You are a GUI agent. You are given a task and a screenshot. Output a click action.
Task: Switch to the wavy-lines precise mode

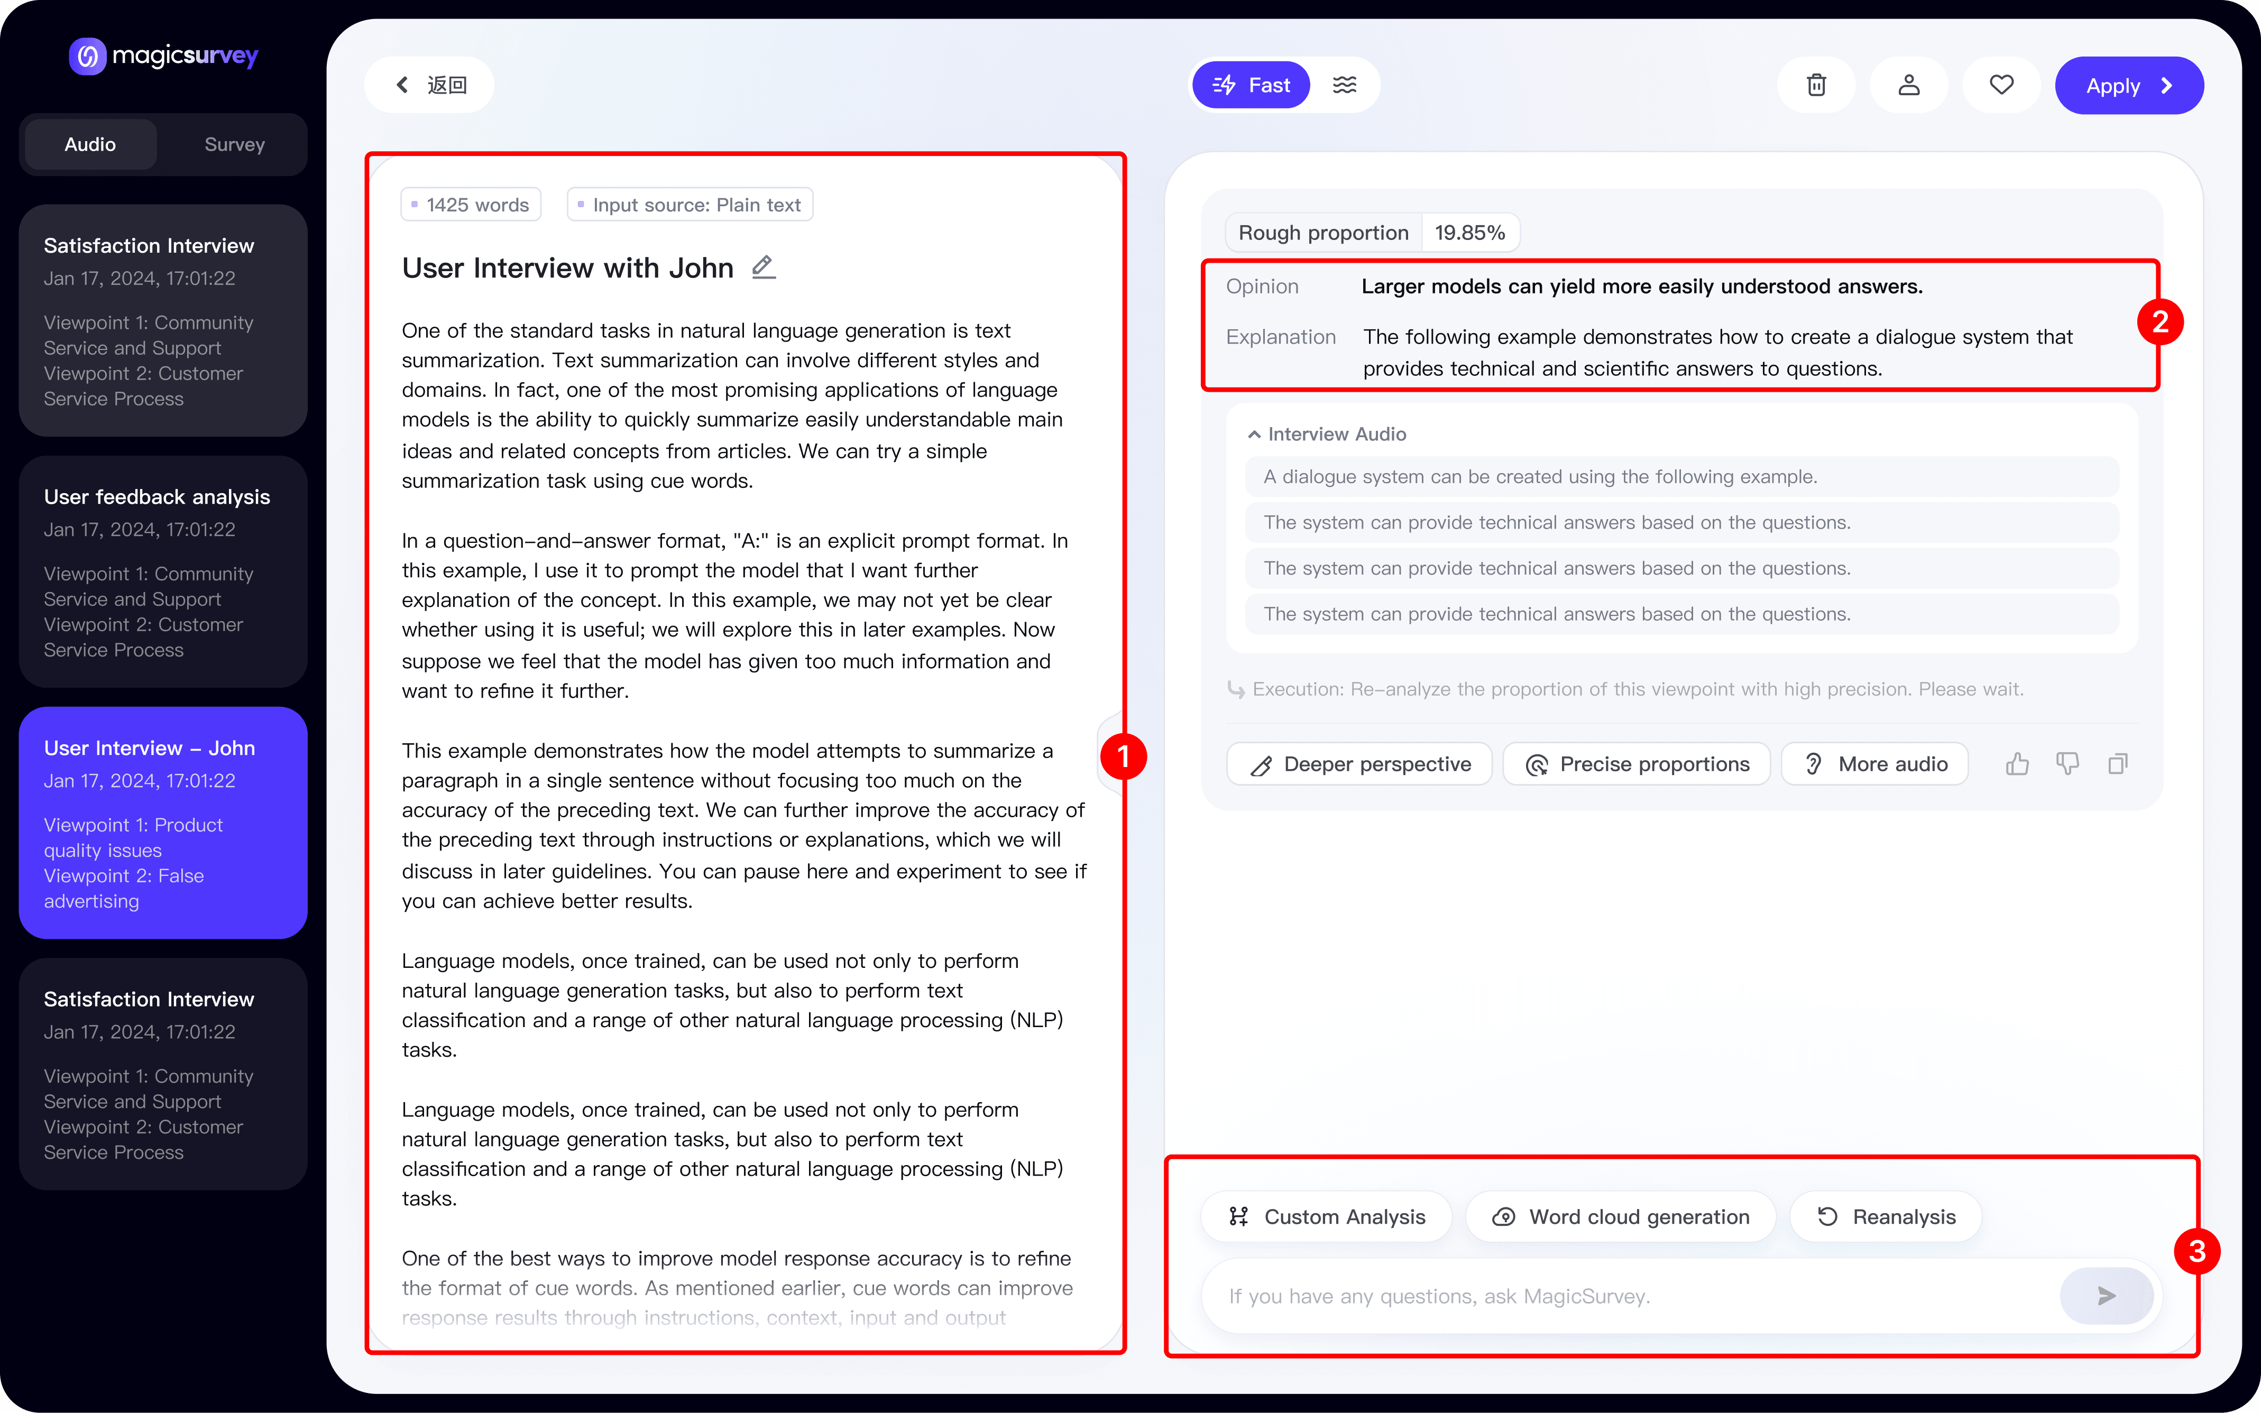coord(1344,85)
